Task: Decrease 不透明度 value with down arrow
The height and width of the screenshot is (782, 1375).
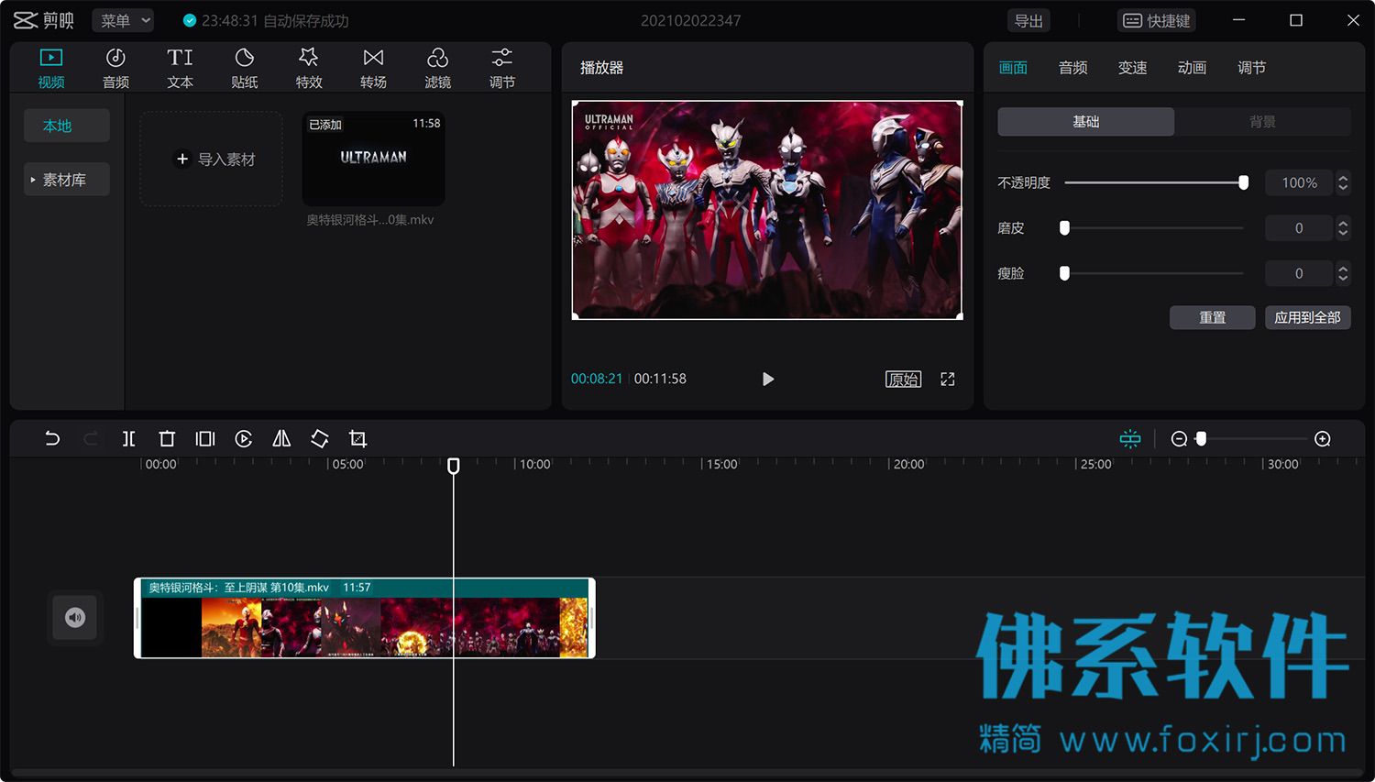Action: pos(1343,188)
